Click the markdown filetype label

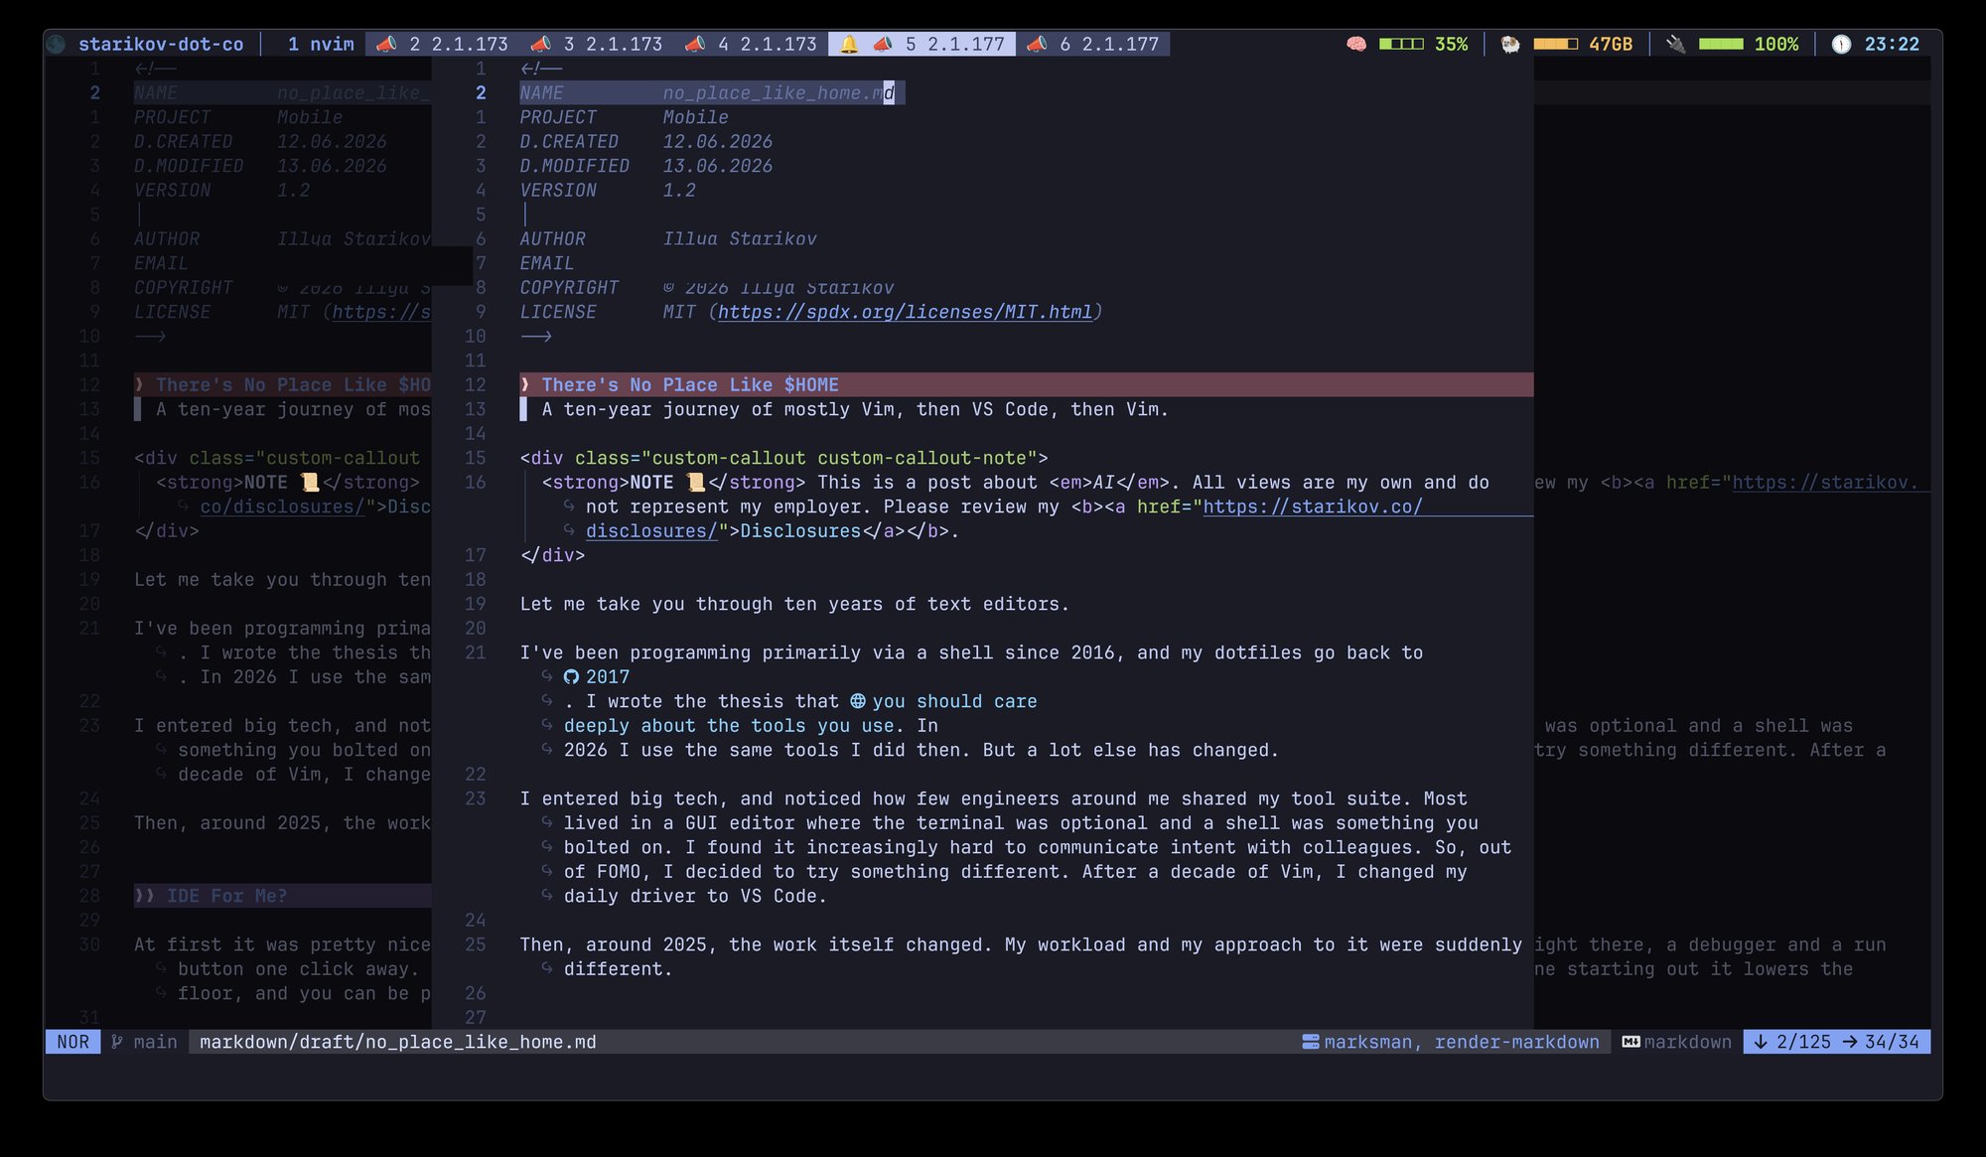pyautogui.click(x=1688, y=1042)
